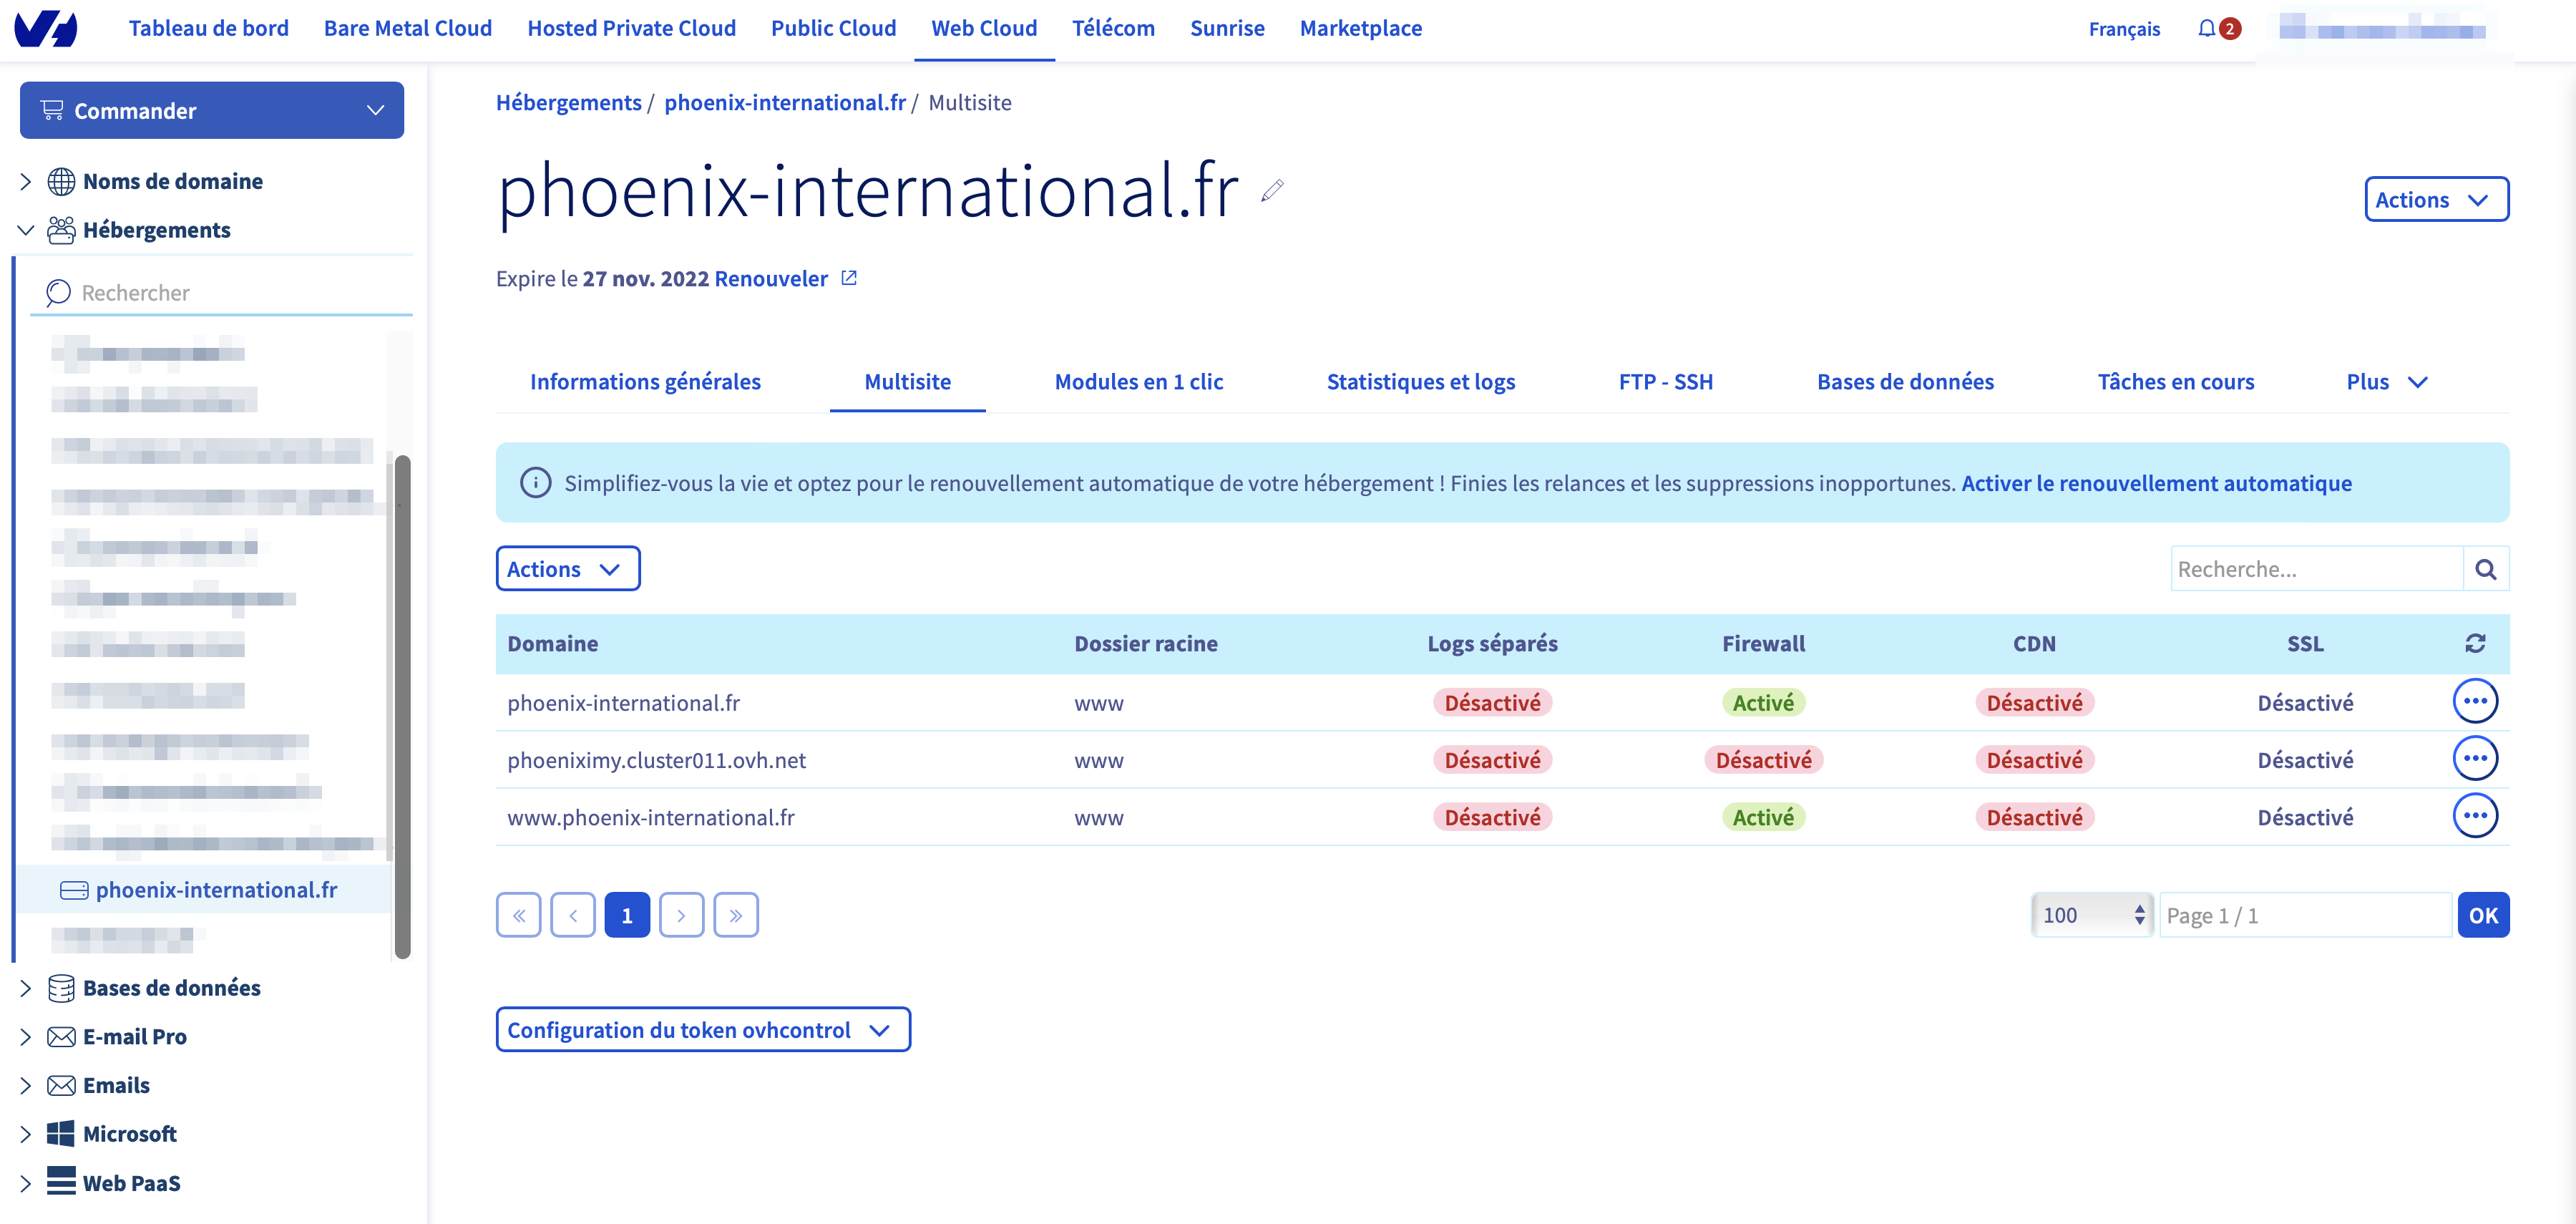Open the 100 items-per-page selector
The width and height of the screenshot is (2576, 1224).
(2092, 915)
